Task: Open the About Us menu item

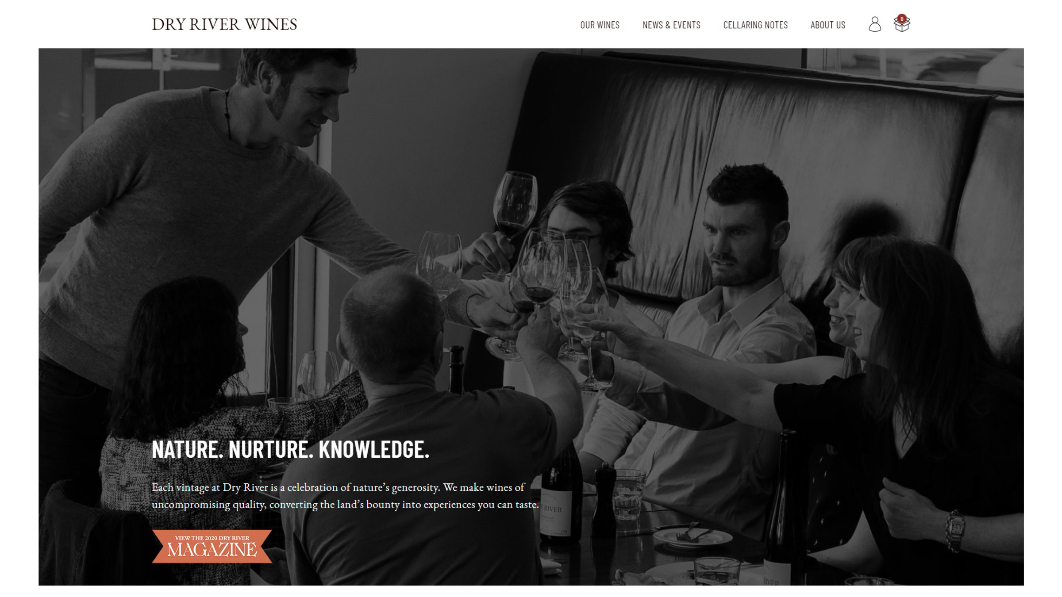Action: coord(827,25)
